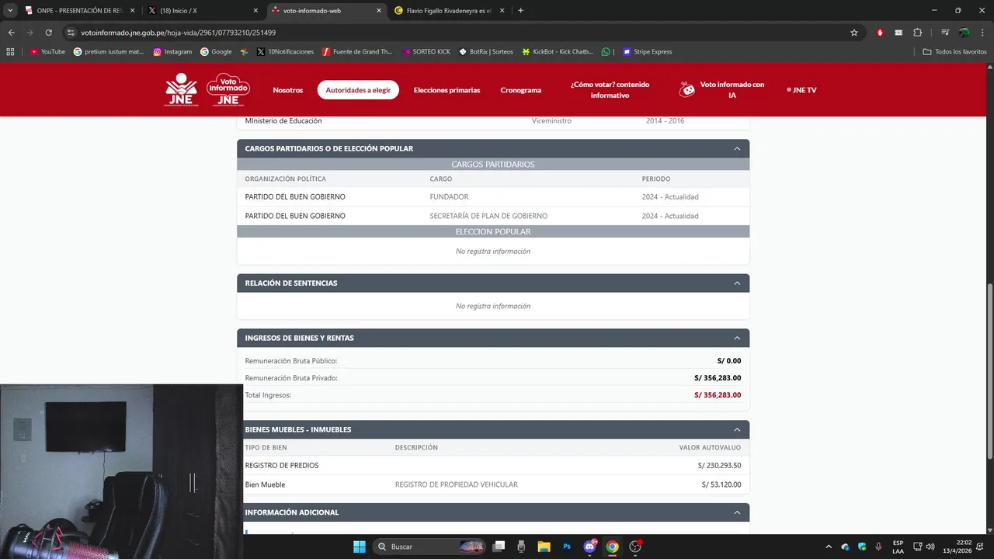Open the SORTEO KICK bookmark
The height and width of the screenshot is (559, 994).
coord(426,51)
